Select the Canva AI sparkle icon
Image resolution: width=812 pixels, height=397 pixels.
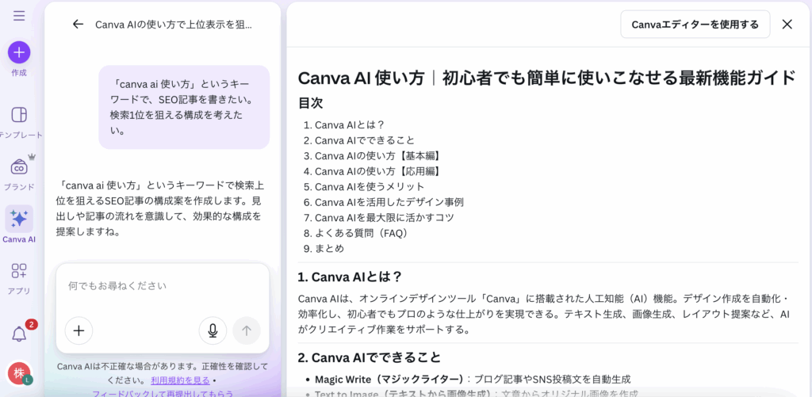(x=19, y=219)
